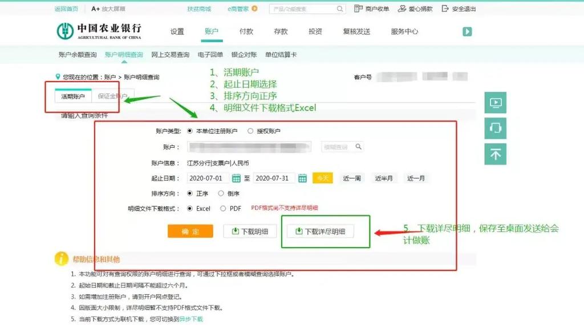Image resolution: width=584 pixels, height=325 pixels.
Task: Switch to the 活期账户 tab
Action: [x=73, y=96]
